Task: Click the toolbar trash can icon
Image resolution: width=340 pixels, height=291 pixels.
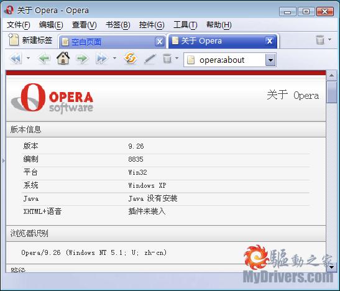Action: [167, 58]
